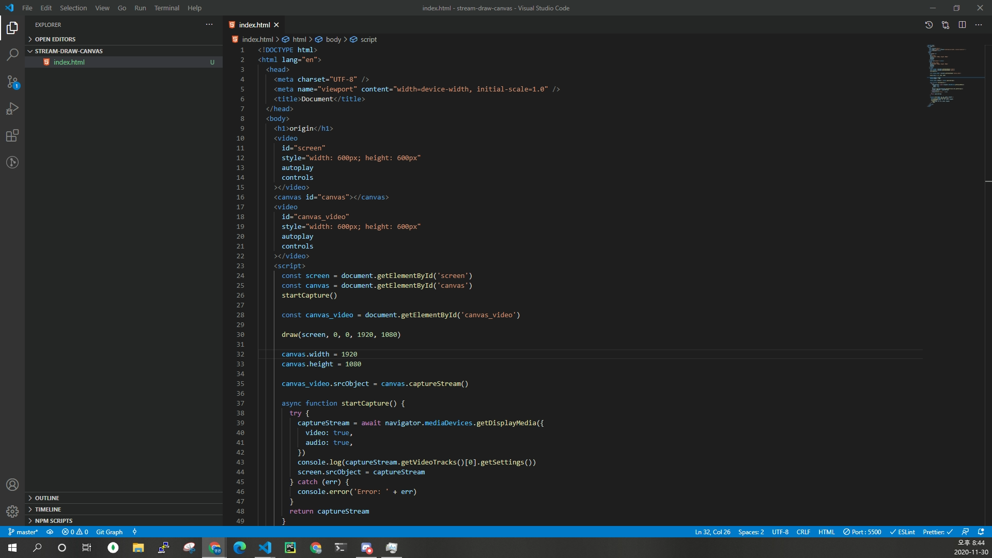Toggle ESLint status in the status bar

[x=902, y=532]
